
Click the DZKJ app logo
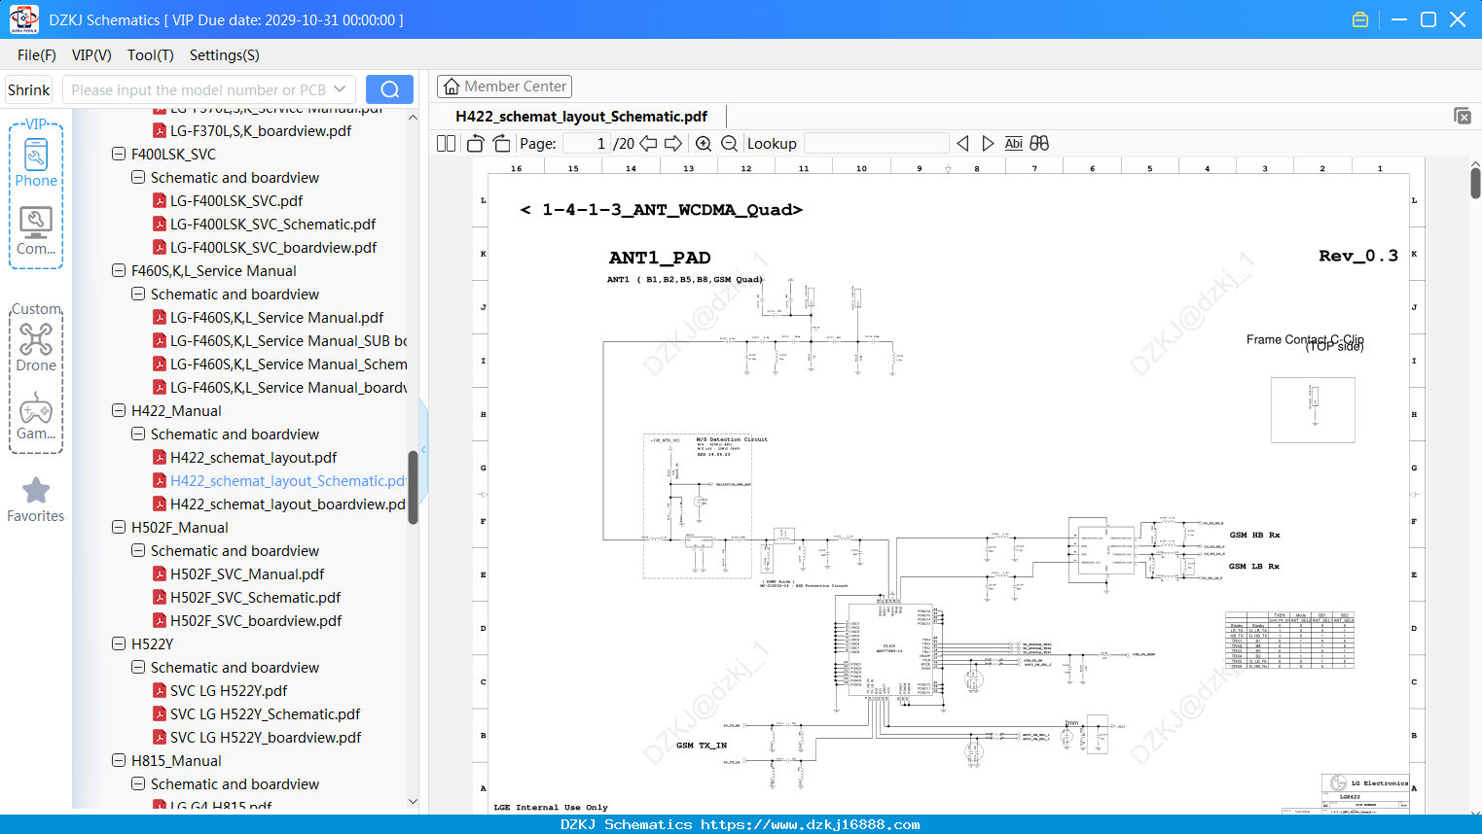point(23,19)
